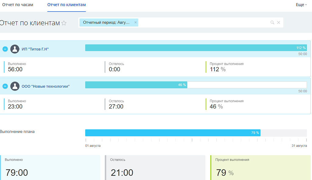Viewport: 312px width, 180px height.
Task: Open the ООО "Новые технологии" client link
Action: (45, 86)
